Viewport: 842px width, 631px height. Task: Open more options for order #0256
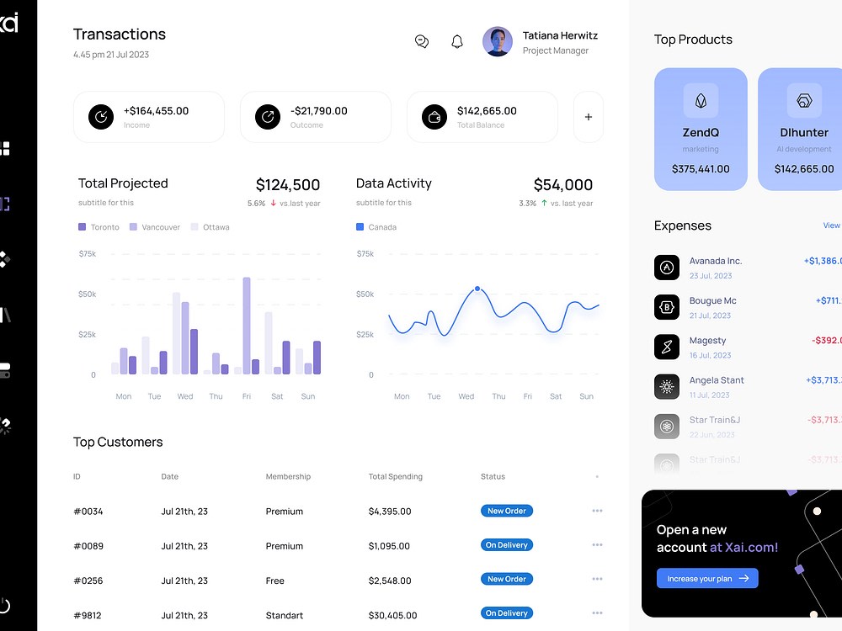pos(597,579)
